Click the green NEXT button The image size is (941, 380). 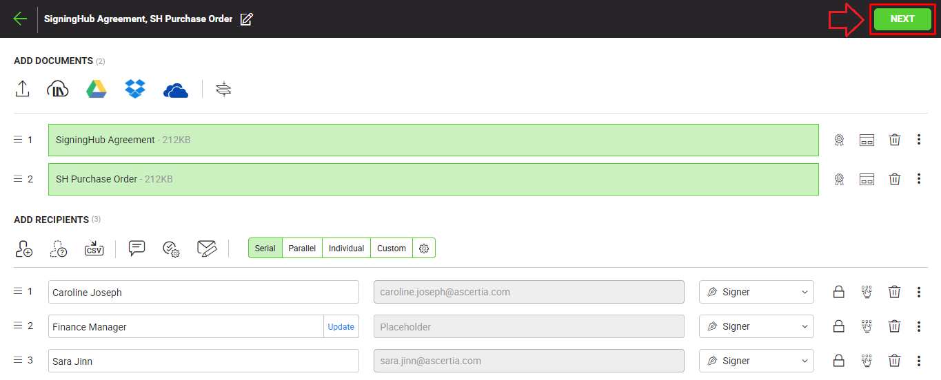[902, 19]
